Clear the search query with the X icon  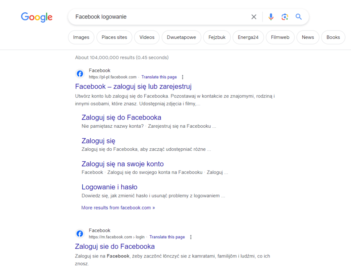254,16
